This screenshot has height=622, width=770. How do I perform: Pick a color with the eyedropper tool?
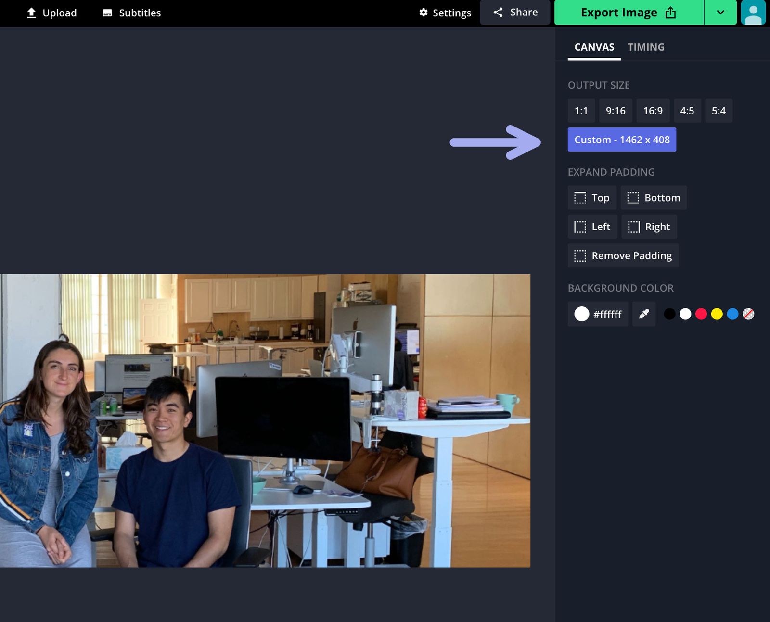643,314
